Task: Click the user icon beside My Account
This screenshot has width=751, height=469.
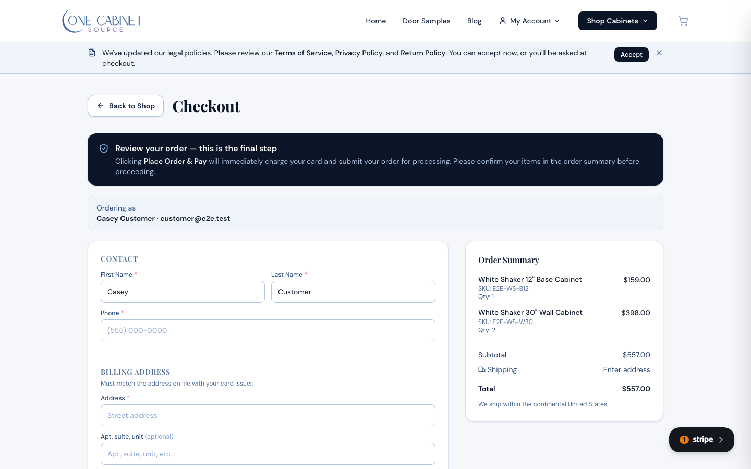Action: coord(503,21)
